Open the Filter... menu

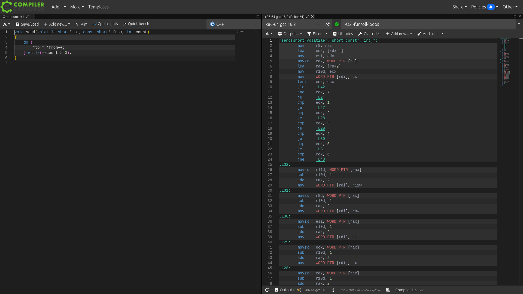coord(317,34)
